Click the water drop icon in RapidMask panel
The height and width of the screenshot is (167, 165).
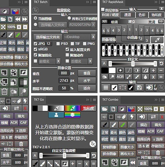click(145, 77)
